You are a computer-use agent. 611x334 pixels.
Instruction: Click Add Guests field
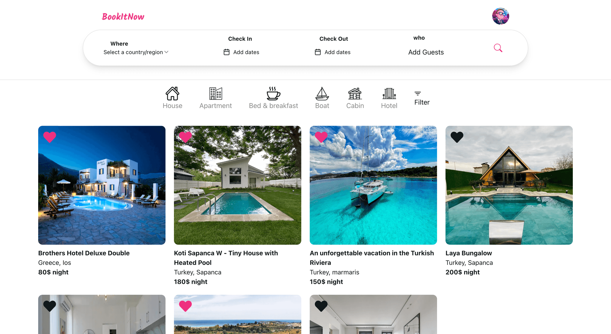pyautogui.click(x=426, y=52)
